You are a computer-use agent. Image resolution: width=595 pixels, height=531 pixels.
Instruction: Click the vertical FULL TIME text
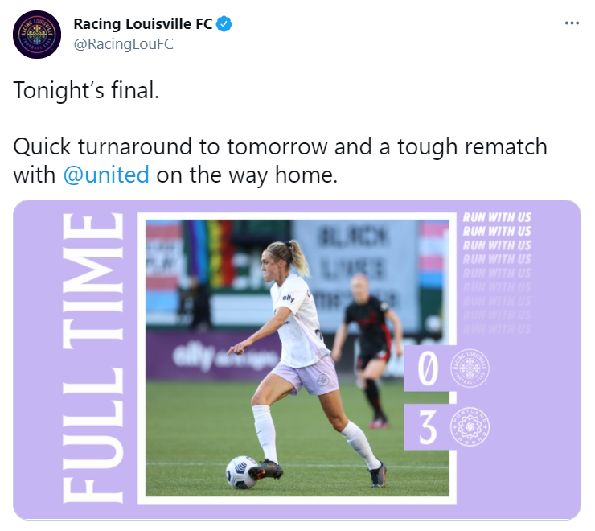(93, 358)
